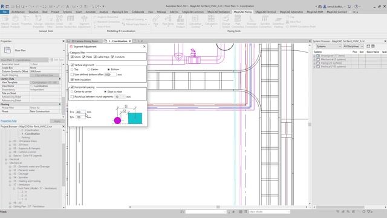Viewport: 387px width, 218px height.
Task: Click the Direction Filter ribbon tool
Action: 50,22
